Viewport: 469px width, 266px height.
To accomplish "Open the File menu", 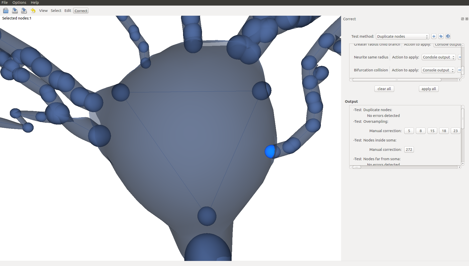I will point(5,3).
